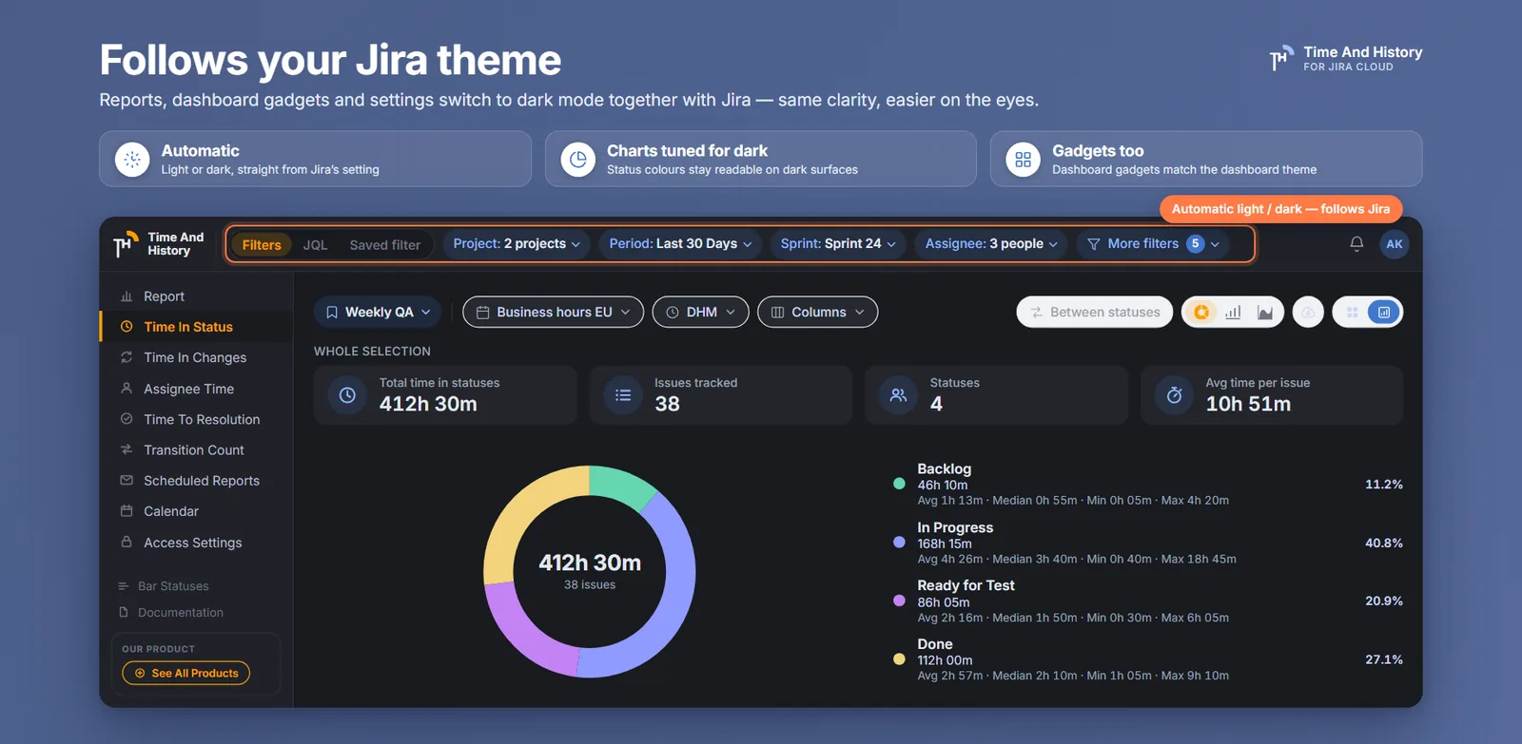Click the purple Ready for Test legend dot
The height and width of the screenshot is (744, 1522).
tap(899, 601)
